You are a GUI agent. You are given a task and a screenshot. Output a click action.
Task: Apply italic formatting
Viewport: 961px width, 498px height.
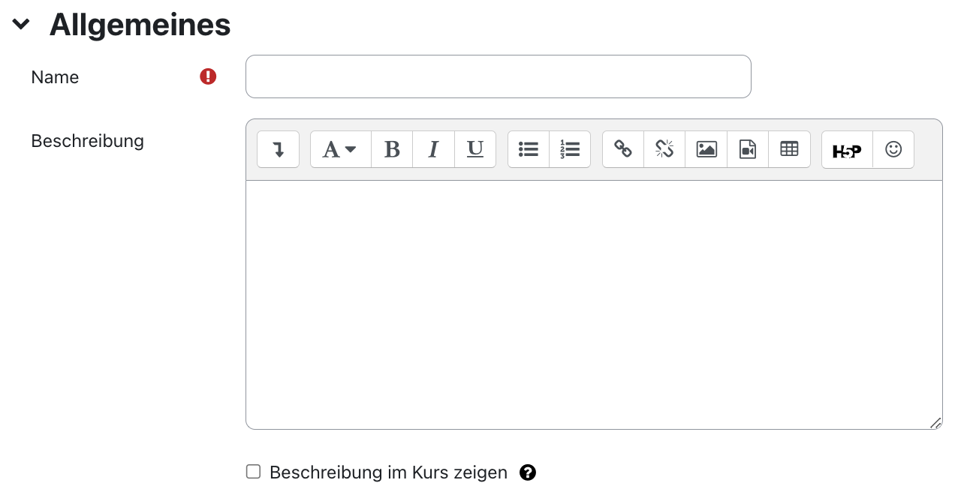[x=433, y=149]
